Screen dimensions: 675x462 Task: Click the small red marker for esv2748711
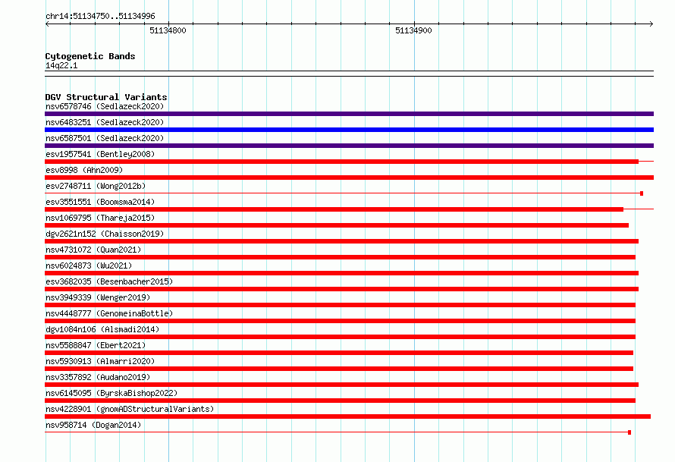pos(642,193)
